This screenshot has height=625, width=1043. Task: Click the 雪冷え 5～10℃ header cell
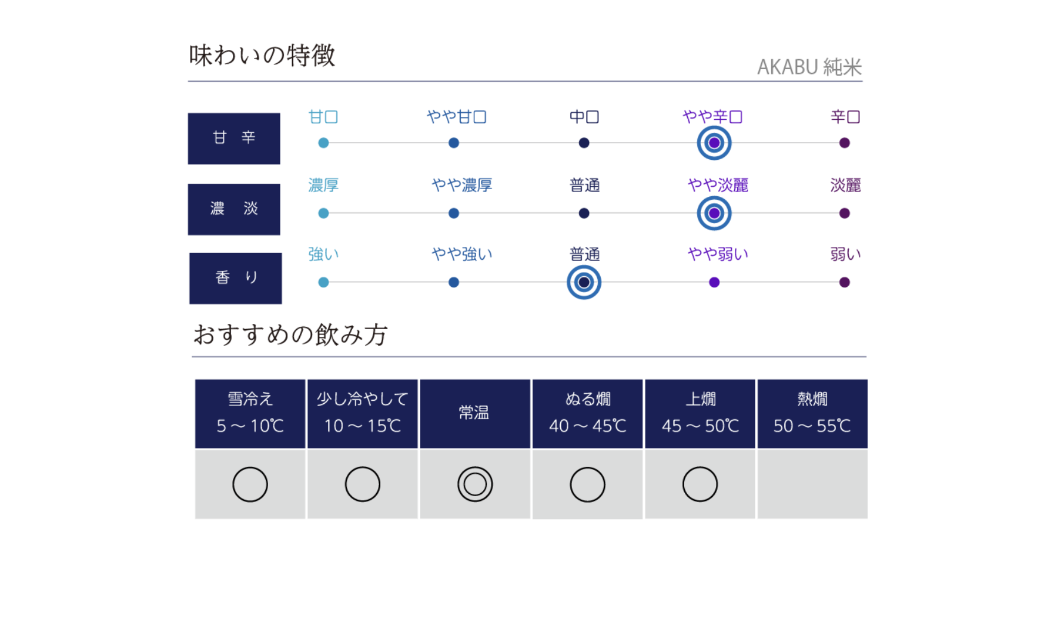[x=250, y=414]
